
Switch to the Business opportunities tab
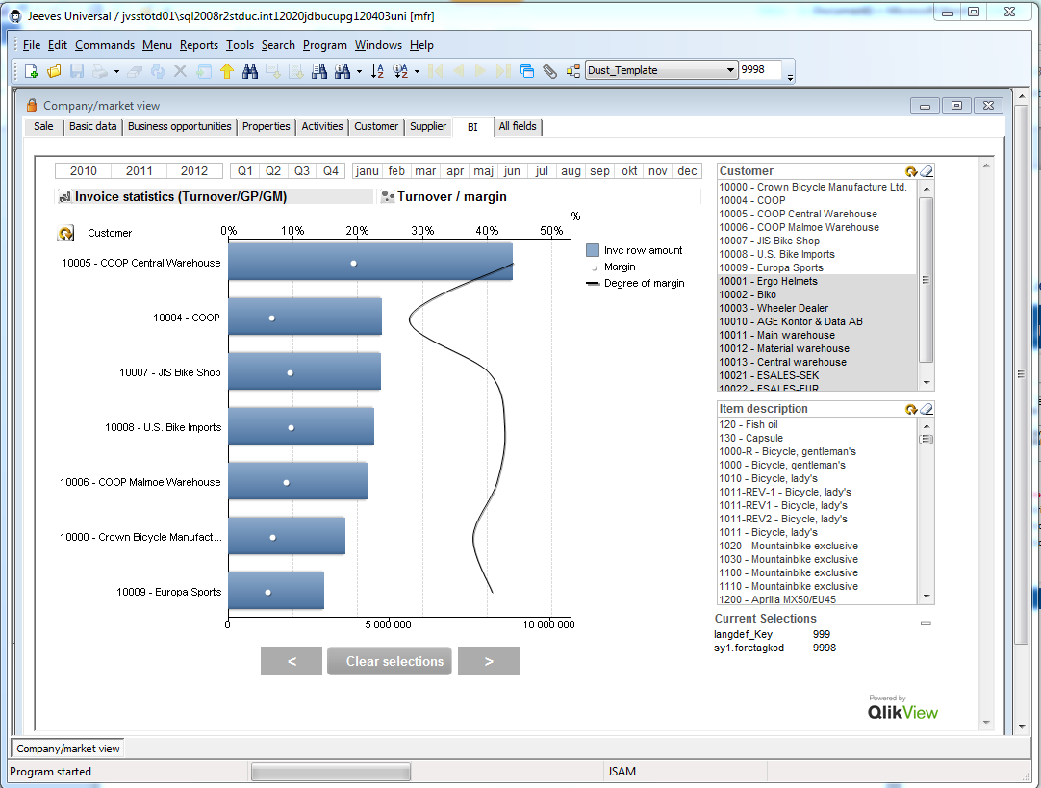179,126
